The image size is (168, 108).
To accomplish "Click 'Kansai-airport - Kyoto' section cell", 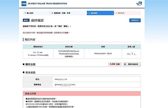I will tap(103, 54).
